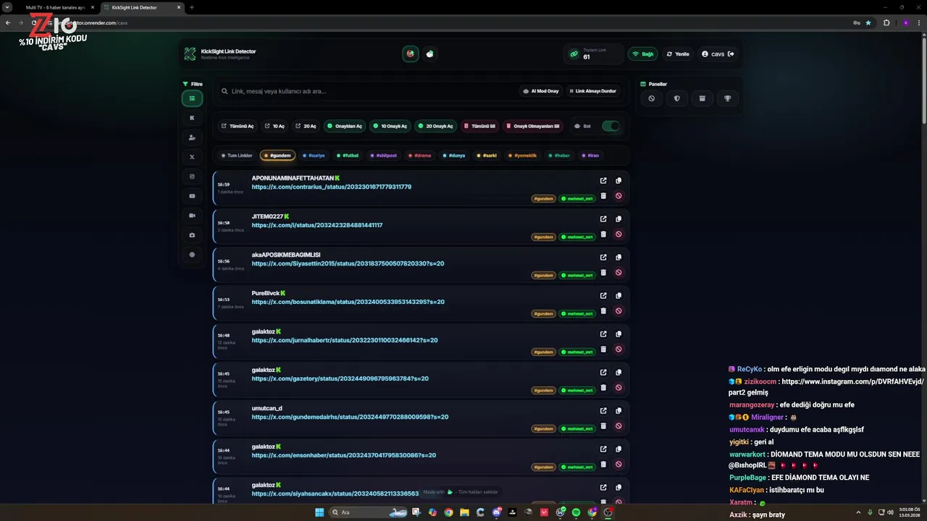Click Onaylı Olmayanları Sil button
The width and height of the screenshot is (927, 521).
[533, 126]
